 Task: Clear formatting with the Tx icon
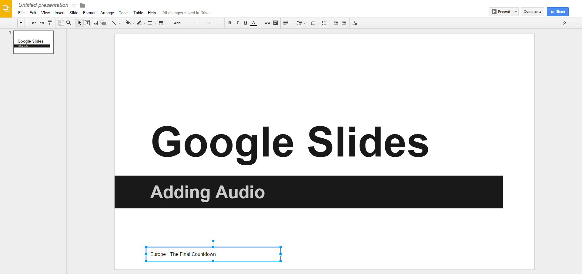[x=355, y=23]
